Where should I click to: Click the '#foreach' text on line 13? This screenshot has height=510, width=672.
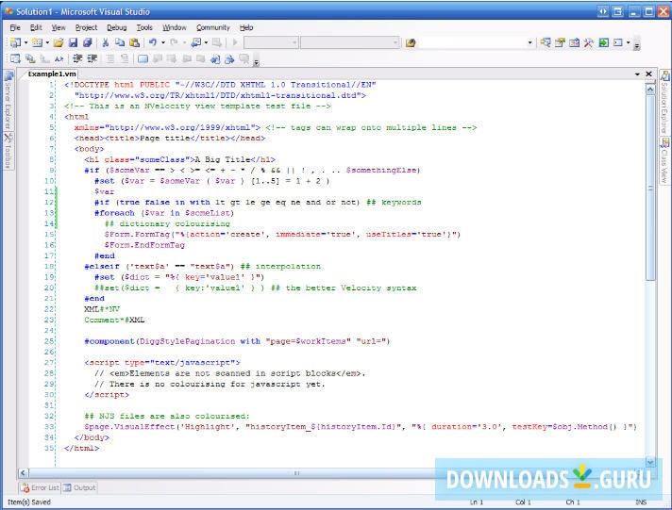click(x=114, y=213)
